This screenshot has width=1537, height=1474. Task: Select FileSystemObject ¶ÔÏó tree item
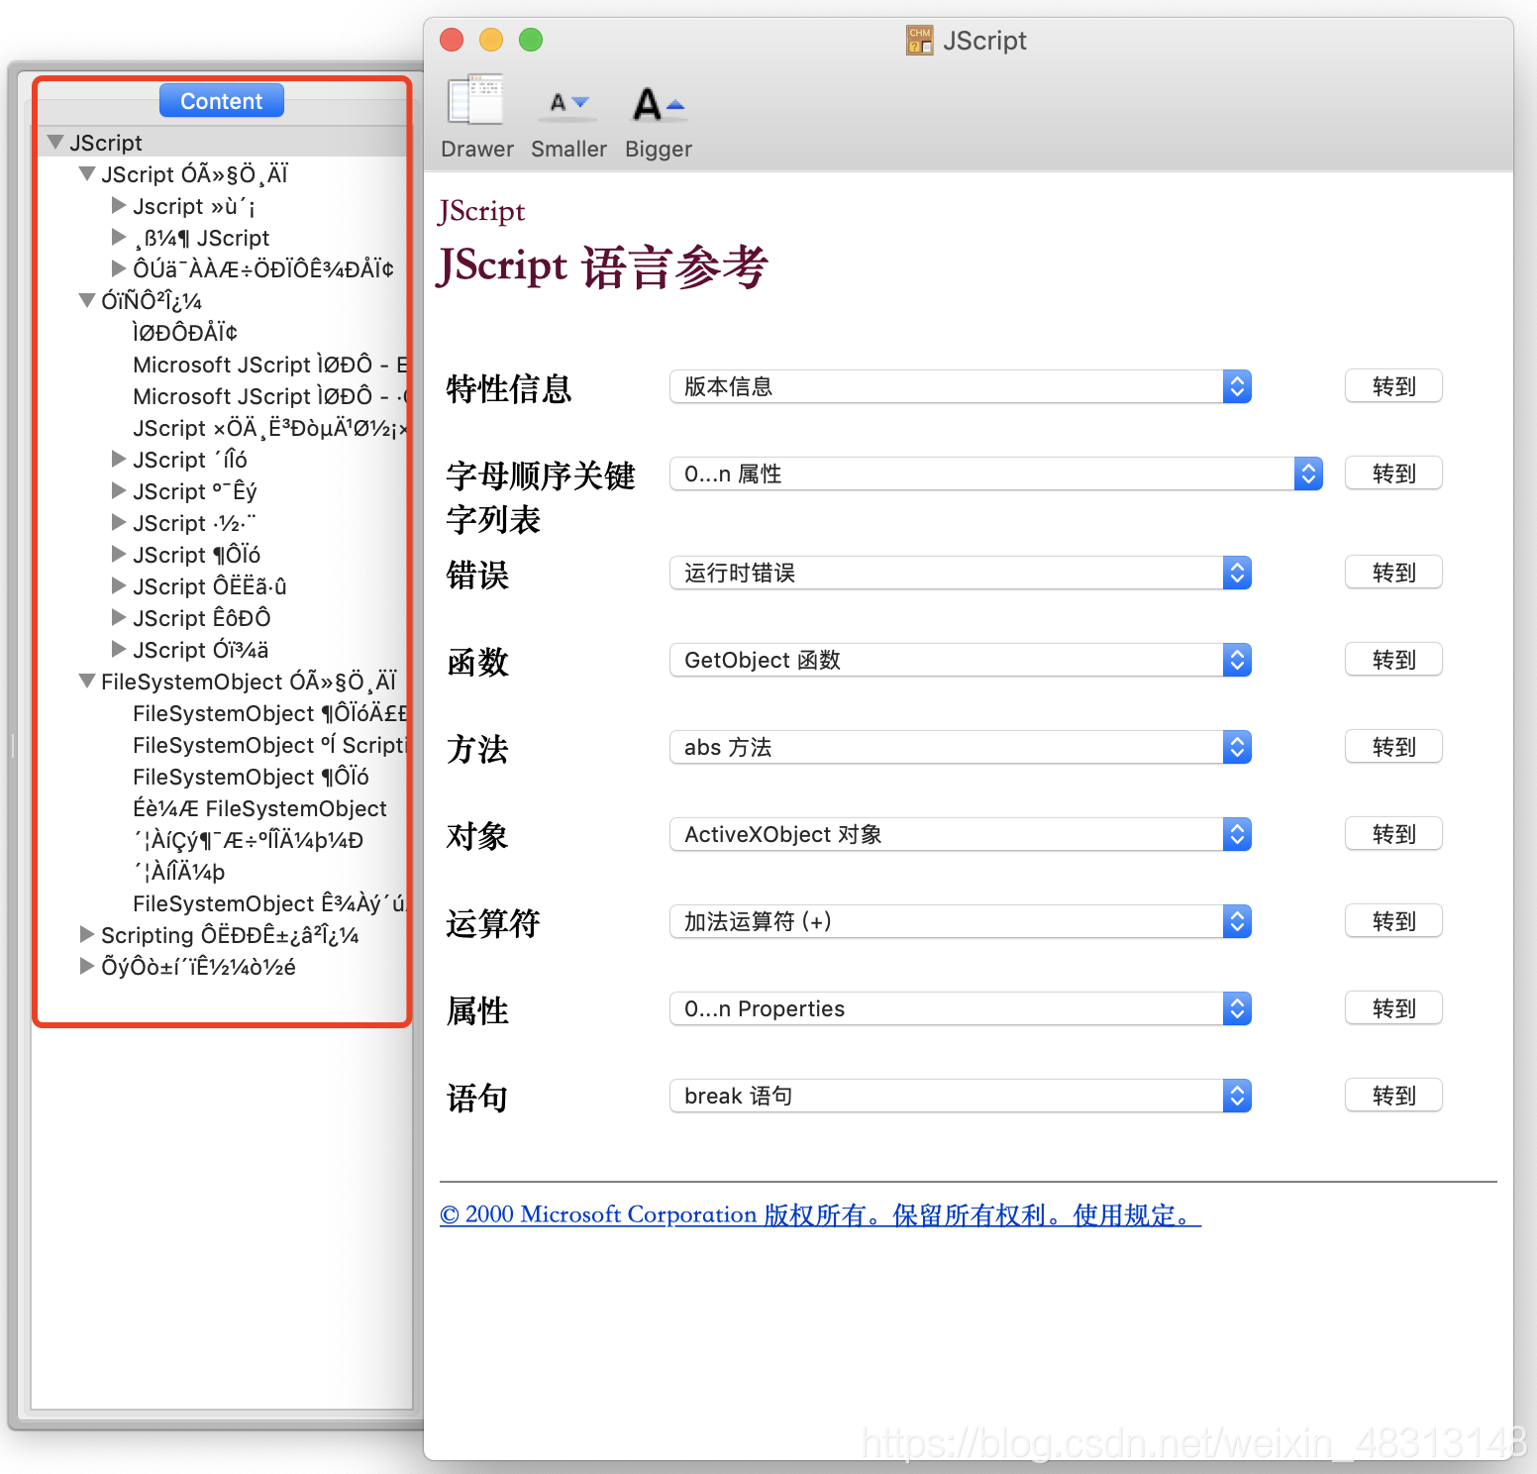coord(251,777)
